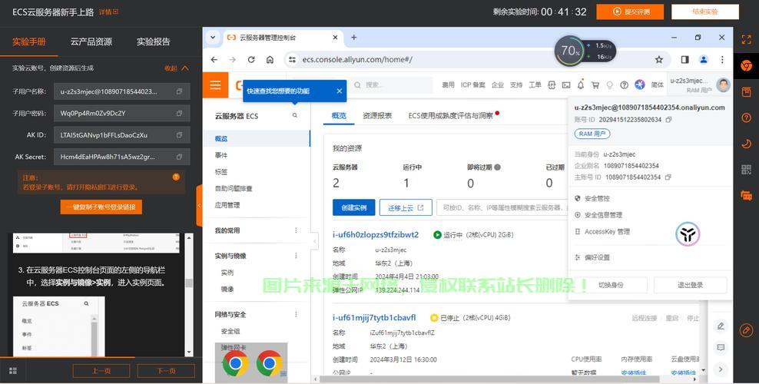Click the search icon beside 云服务器 ECS
Image resolution: width=759 pixels, height=384 pixels.
click(295, 116)
